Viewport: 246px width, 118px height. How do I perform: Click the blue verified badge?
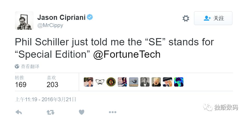coord(90,18)
